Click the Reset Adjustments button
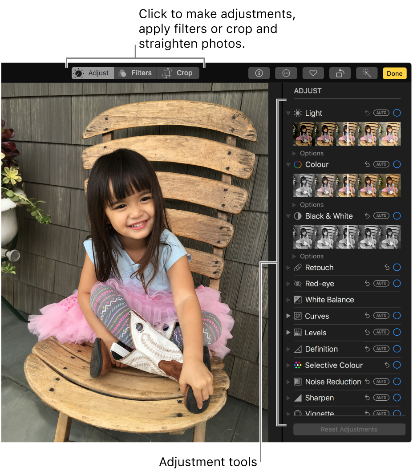 [x=349, y=429]
